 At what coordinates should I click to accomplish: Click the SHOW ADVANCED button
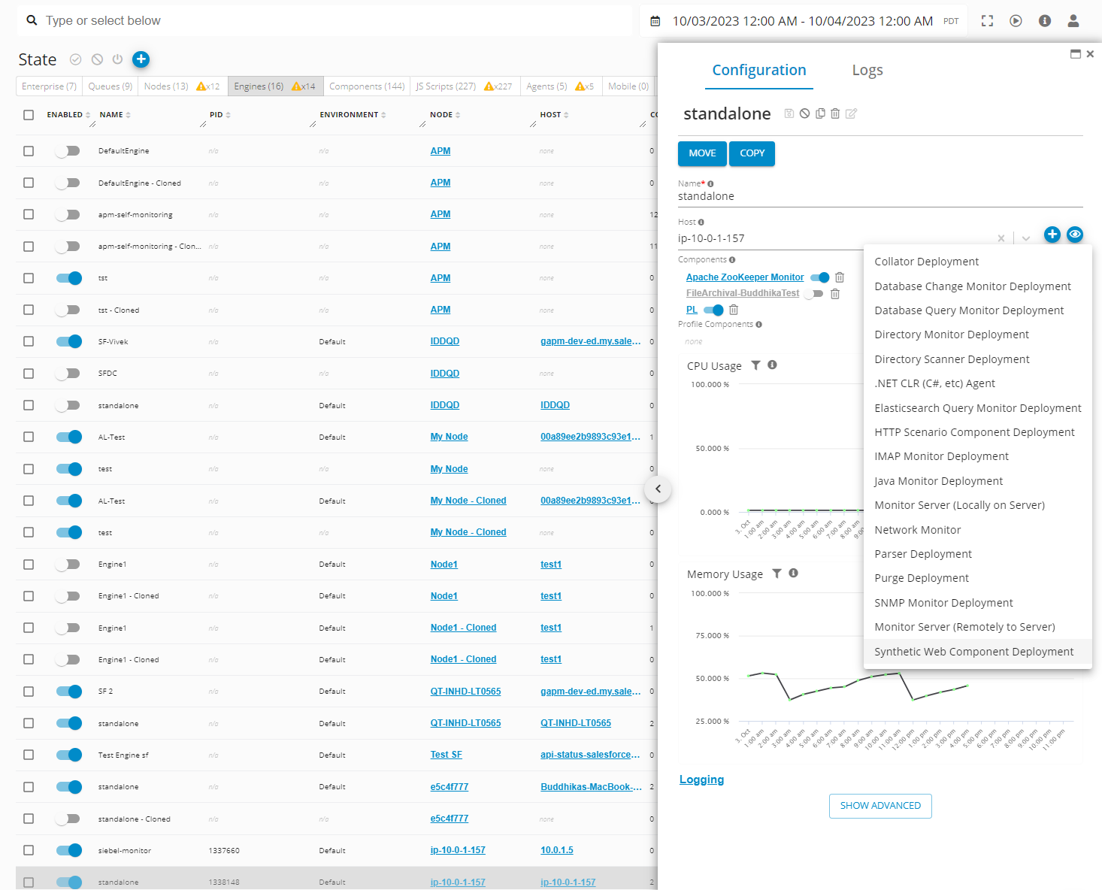pyautogui.click(x=880, y=806)
